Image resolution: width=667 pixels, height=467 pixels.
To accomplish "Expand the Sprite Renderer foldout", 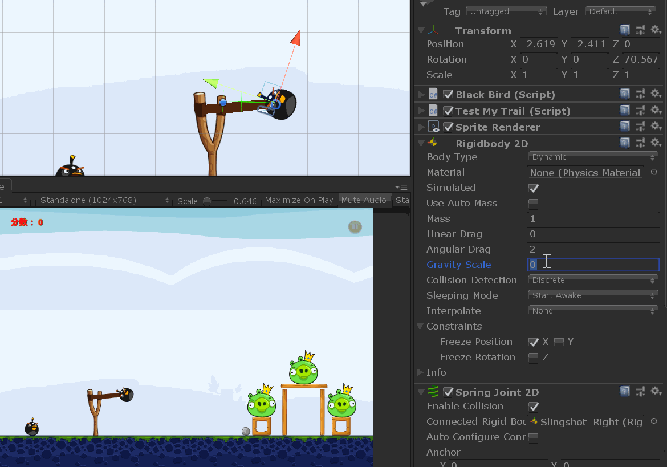I will [421, 127].
